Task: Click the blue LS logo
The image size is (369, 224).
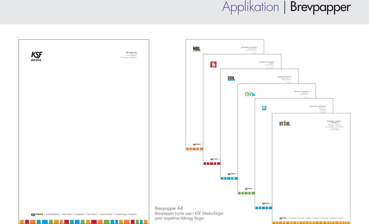Action: point(264,108)
